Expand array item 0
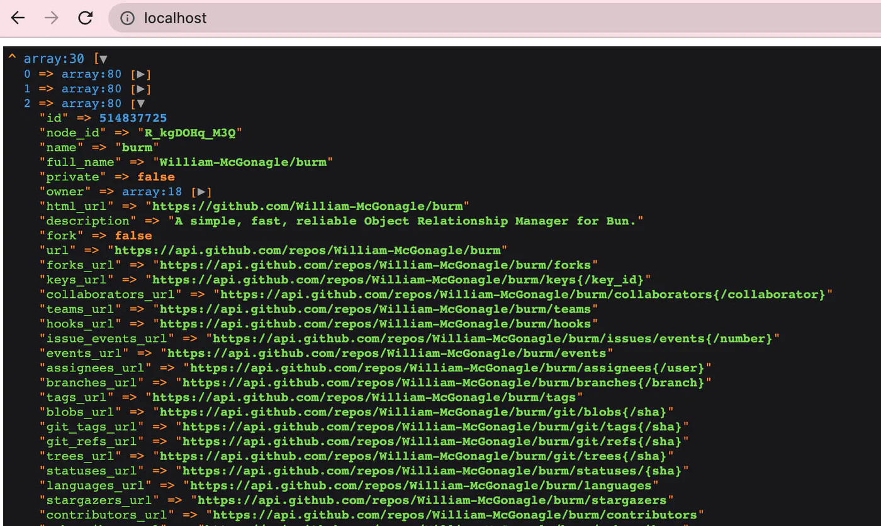 [x=141, y=74]
